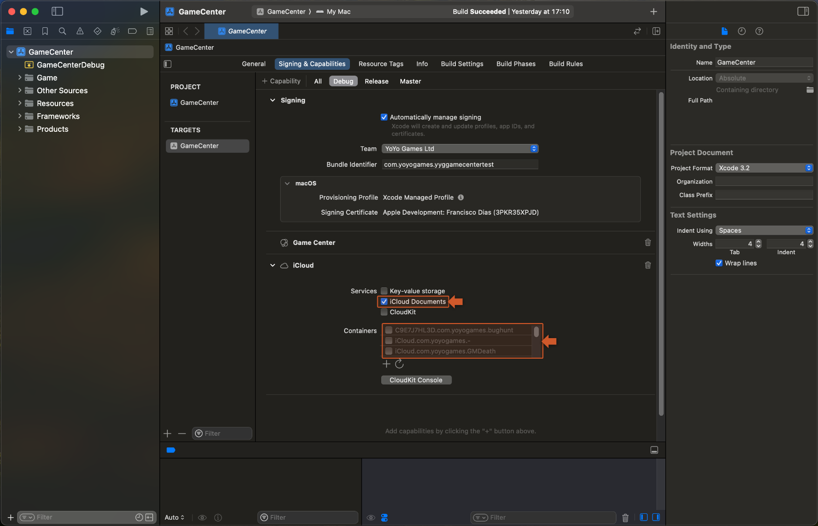Screen dimensions: 818x526
Task: Open the Indent Using Spaces dropdown
Action: pyautogui.click(x=764, y=230)
